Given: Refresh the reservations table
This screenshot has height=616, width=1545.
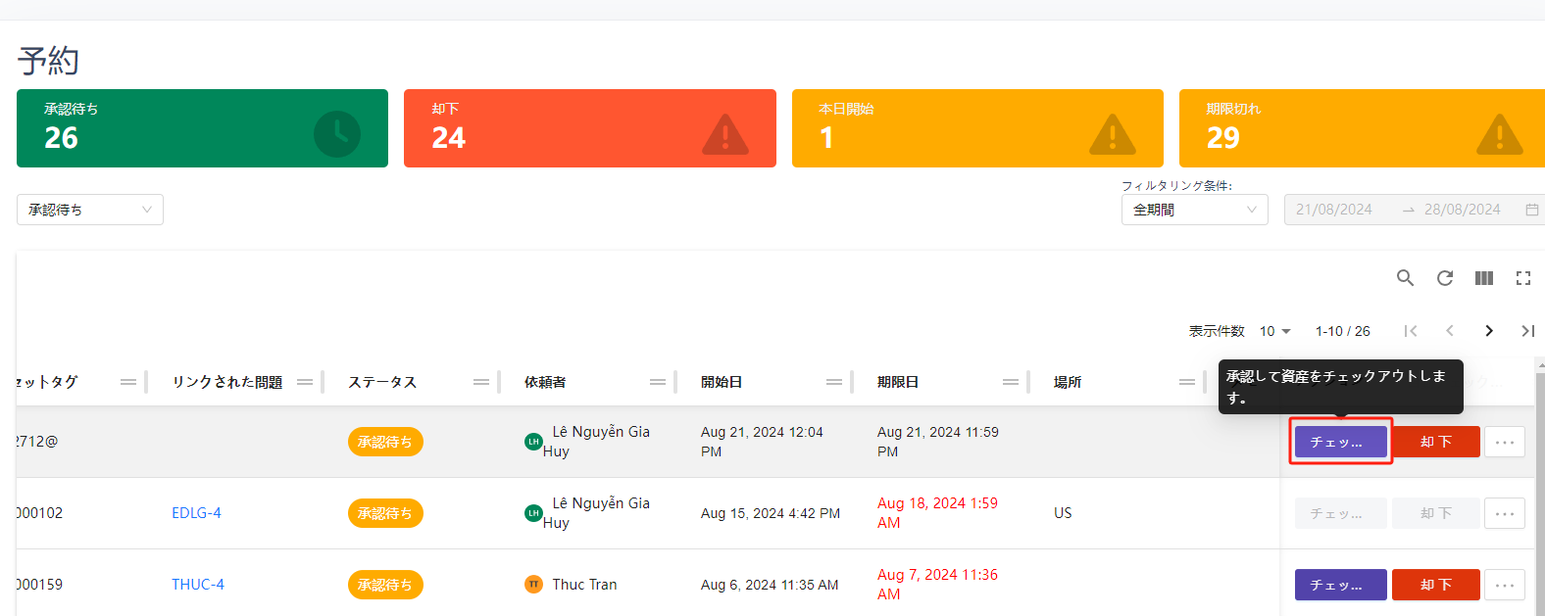Looking at the screenshot, I should pos(1444,278).
